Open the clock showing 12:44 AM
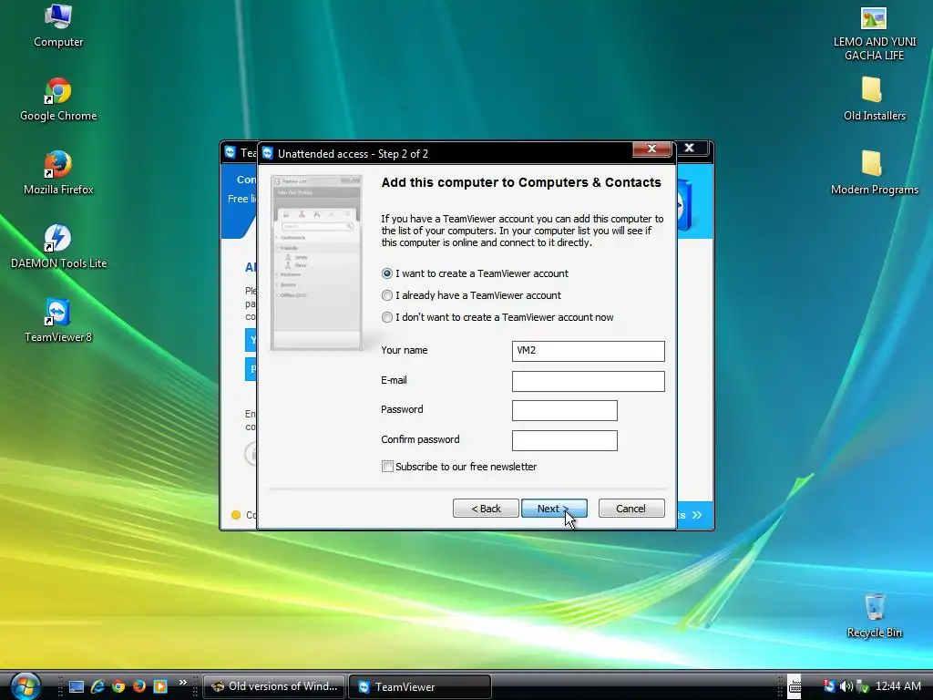Screen dimensions: 933x700 pyautogui.click(x=898, y=686)
